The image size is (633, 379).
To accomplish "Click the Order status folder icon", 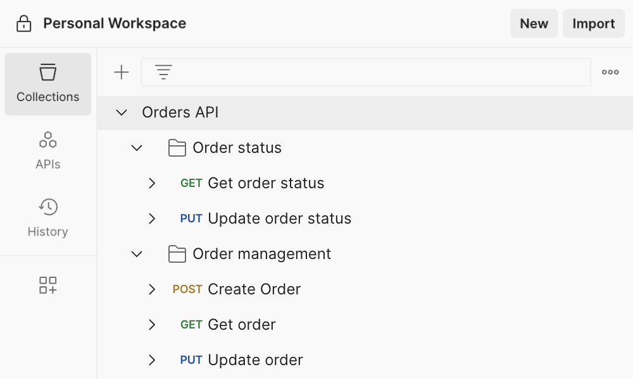I will [177, 148].
